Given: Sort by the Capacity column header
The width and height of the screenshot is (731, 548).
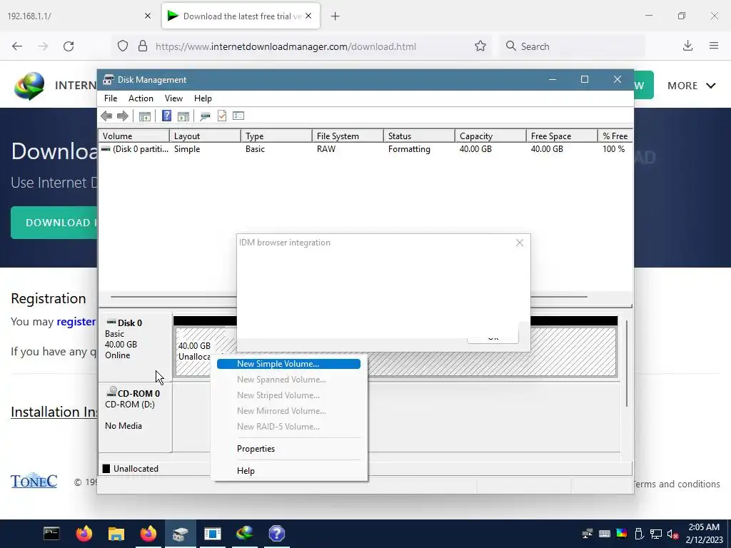Looking at the screenshot, I should pyautogui.click(x=490, y=136).
